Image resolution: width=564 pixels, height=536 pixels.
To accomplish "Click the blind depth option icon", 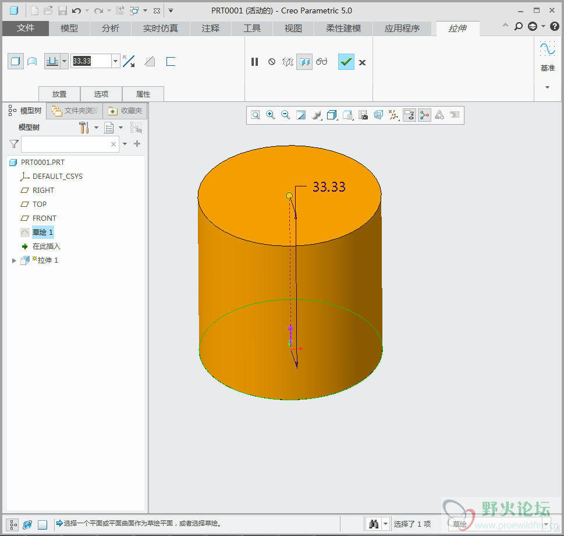I will pos(52,61).
